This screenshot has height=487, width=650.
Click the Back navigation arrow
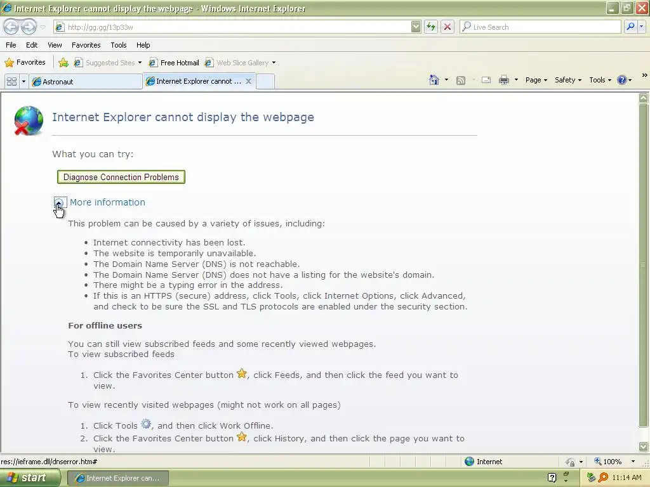[11, 27]
